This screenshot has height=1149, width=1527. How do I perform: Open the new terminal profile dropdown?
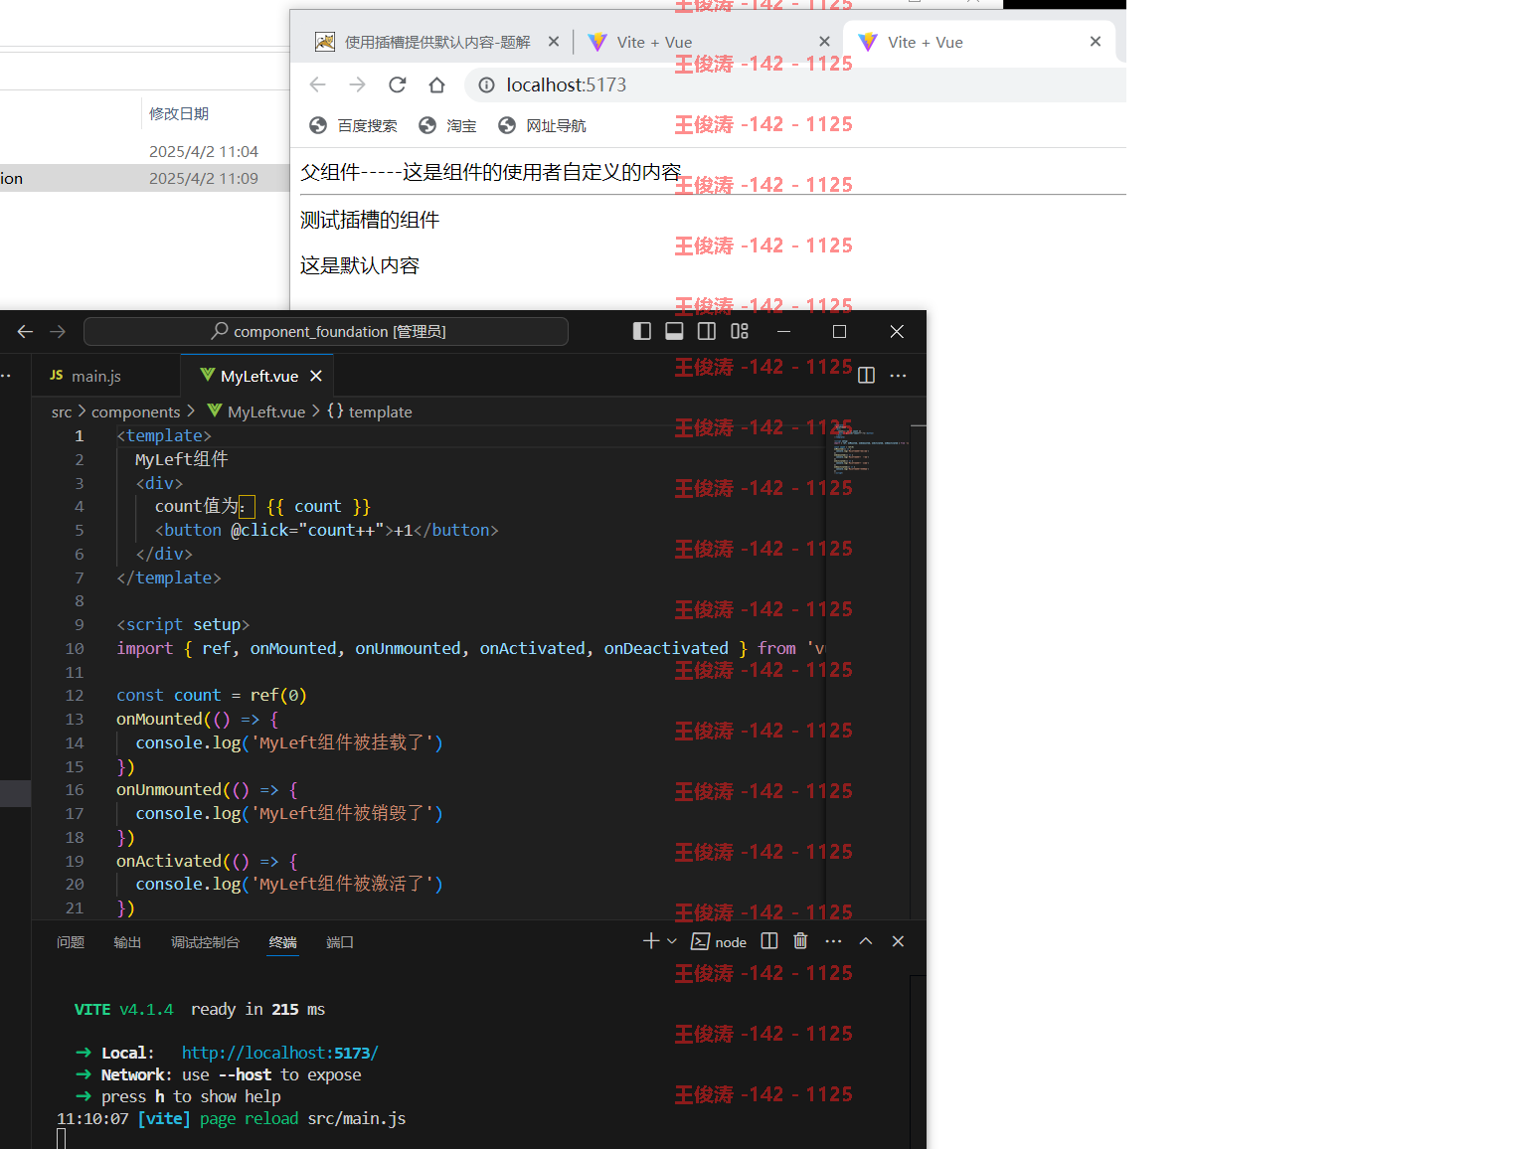[x=672, y=941]
